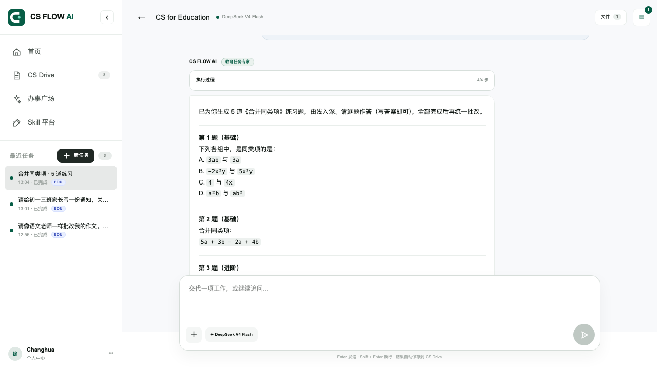The image size is (657, 369).
Task: Click the home icon beside 首页
Action: tap(17, 52)
